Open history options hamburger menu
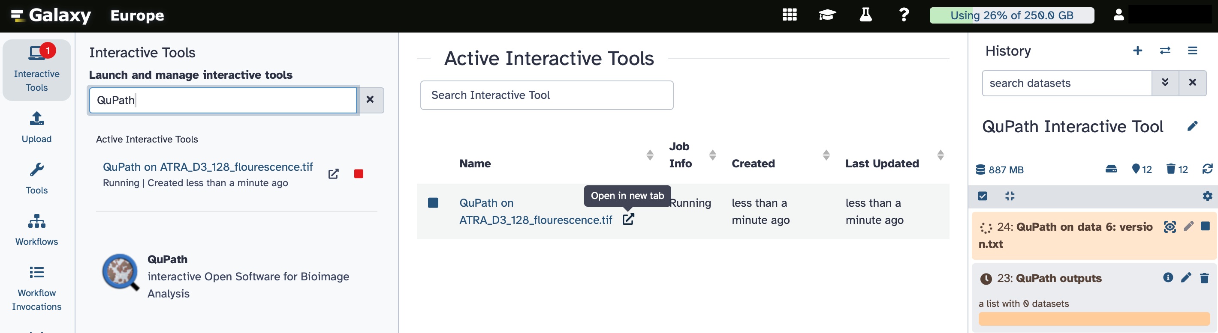 (x=1192, y=51)
